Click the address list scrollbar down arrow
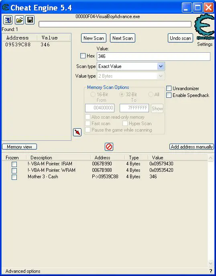The height and width of the screenshot is (276, 216). 210,263
